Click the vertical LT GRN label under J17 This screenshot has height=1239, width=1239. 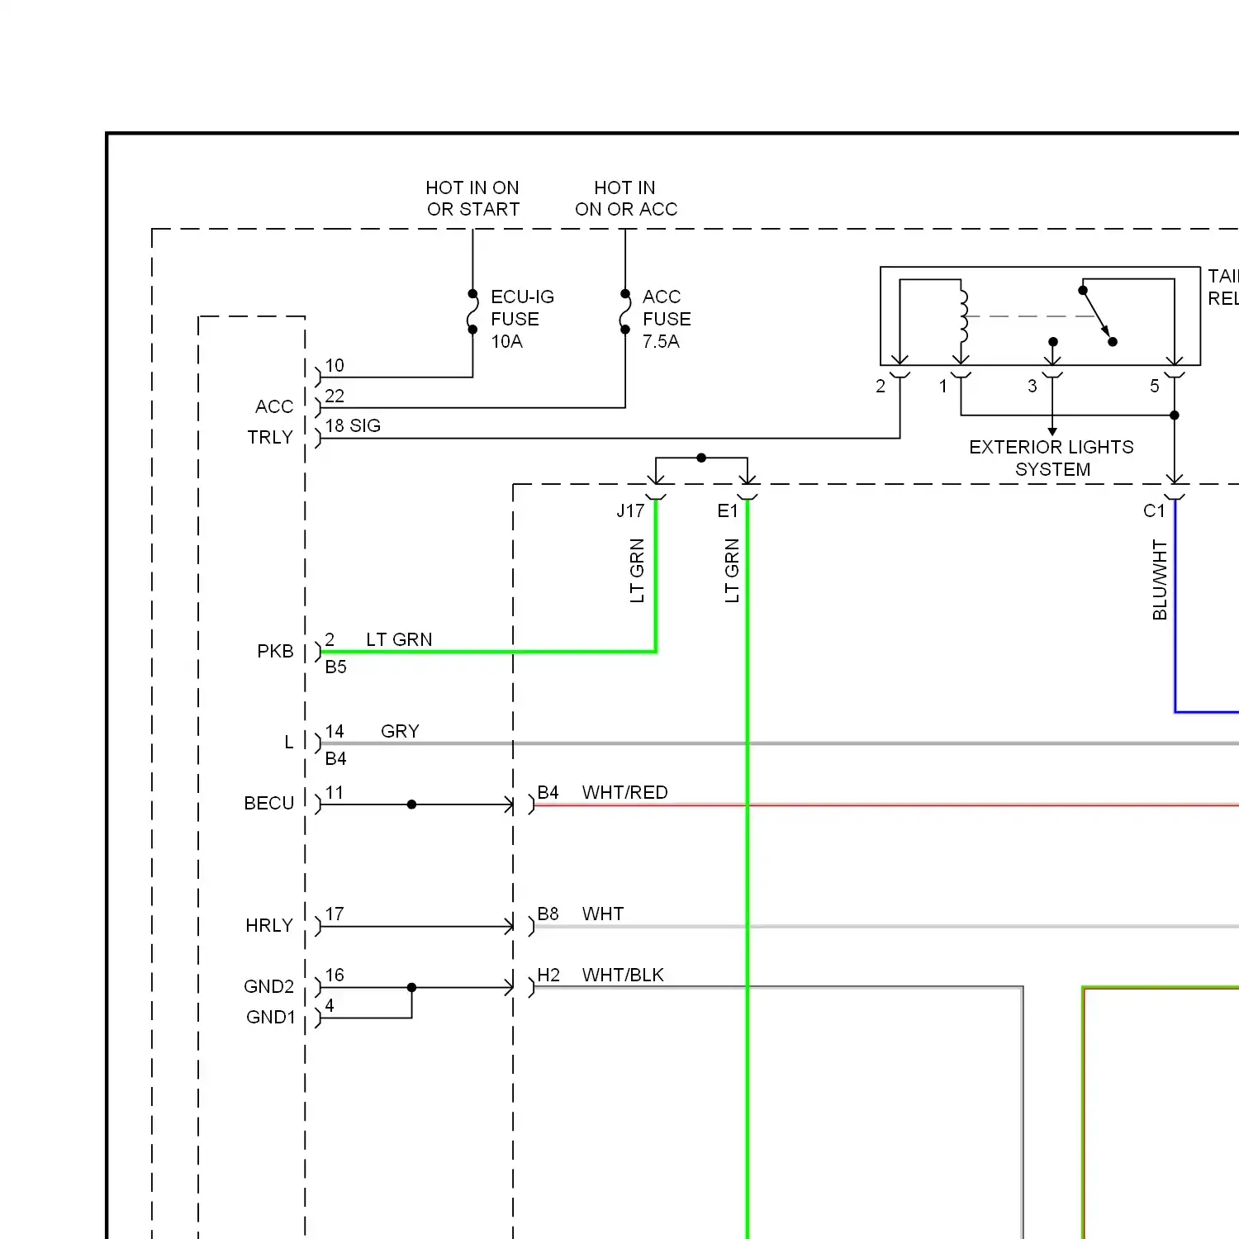pyautogui.click(x=637, y=571)
